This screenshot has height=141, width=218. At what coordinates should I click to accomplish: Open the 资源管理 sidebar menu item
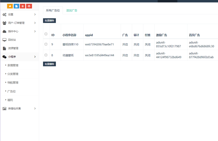tap(19, 48)
